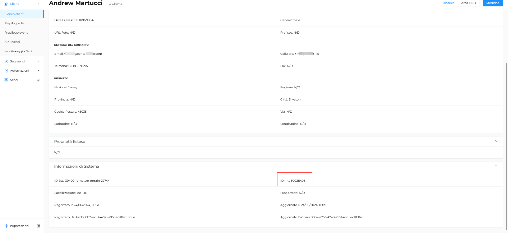Click the Longitudine: N/D field
Image resolution: width=508 pixels, height=233 pixels.
(293, 124)
